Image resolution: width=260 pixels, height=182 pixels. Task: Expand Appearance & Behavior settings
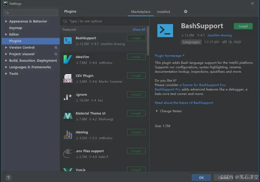(6, 21)
